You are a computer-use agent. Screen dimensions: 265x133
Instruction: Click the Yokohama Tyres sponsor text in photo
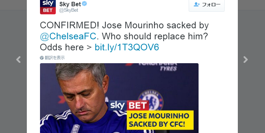pos(157,66)
